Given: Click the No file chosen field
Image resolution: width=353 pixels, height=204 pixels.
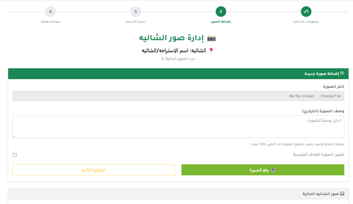Looking at the screenshot, I should pos(301,96).
